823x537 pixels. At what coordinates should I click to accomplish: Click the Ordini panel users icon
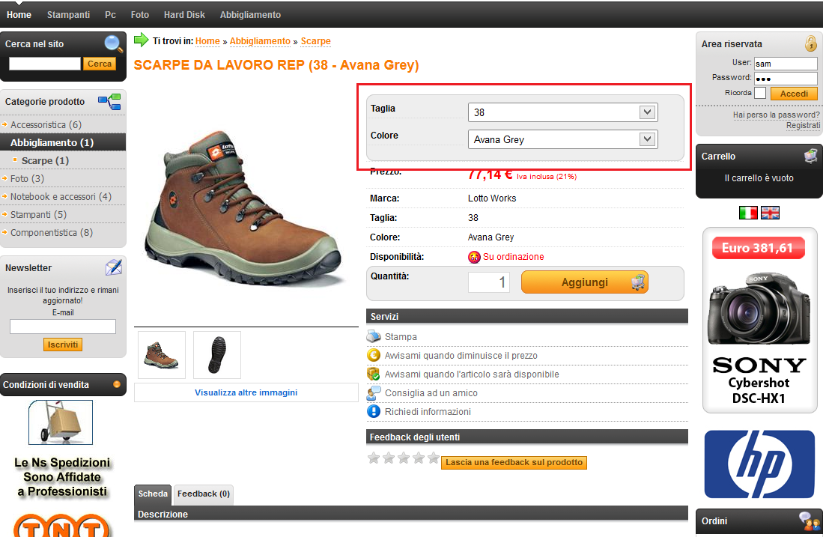click(809, 521)
